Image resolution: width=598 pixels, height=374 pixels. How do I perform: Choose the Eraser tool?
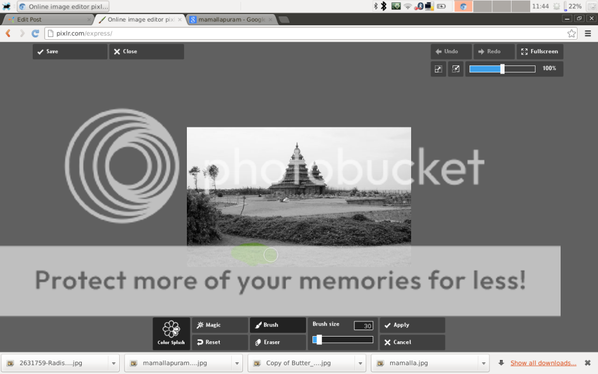click(277, 342)
